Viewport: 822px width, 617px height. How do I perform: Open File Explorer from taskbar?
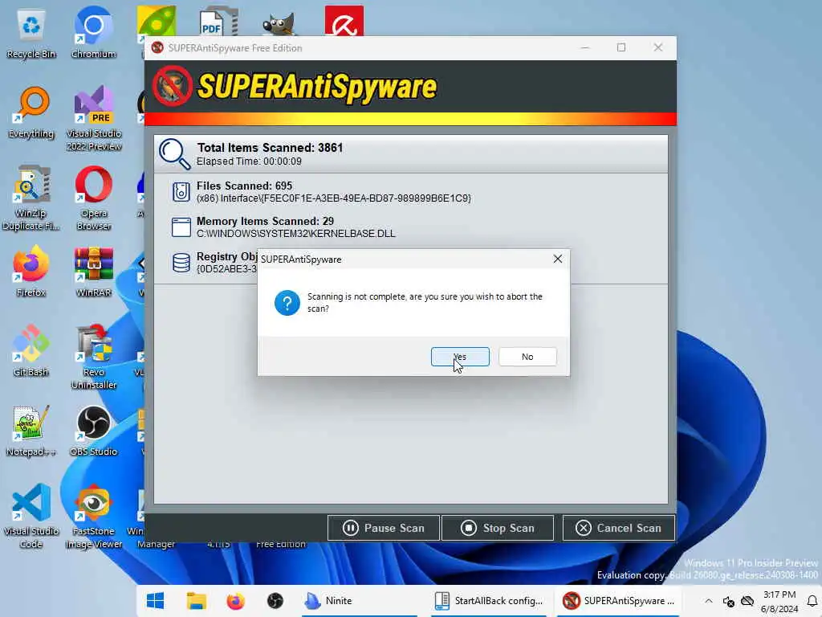pyautogui.click(x=196, y=601)
